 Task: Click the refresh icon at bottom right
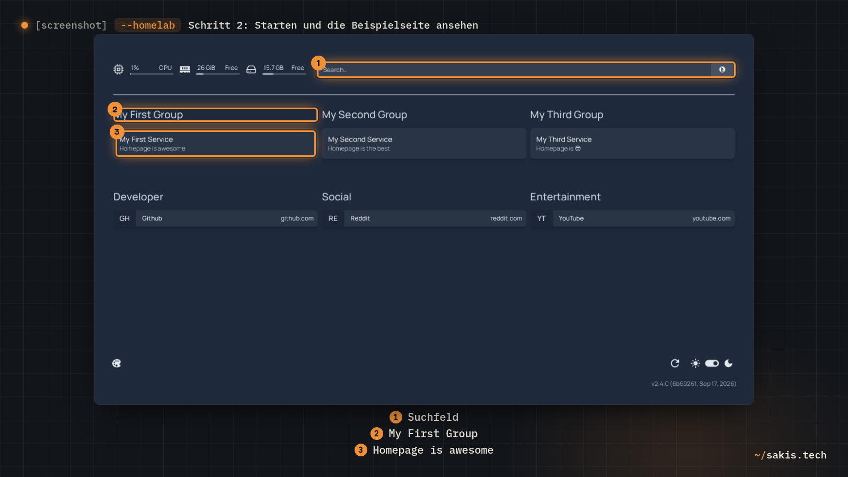(675, 363)
